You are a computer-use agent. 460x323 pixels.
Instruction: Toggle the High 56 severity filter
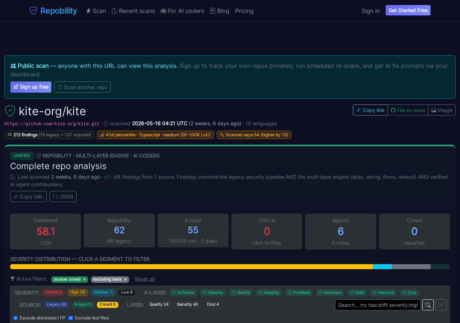78,292
